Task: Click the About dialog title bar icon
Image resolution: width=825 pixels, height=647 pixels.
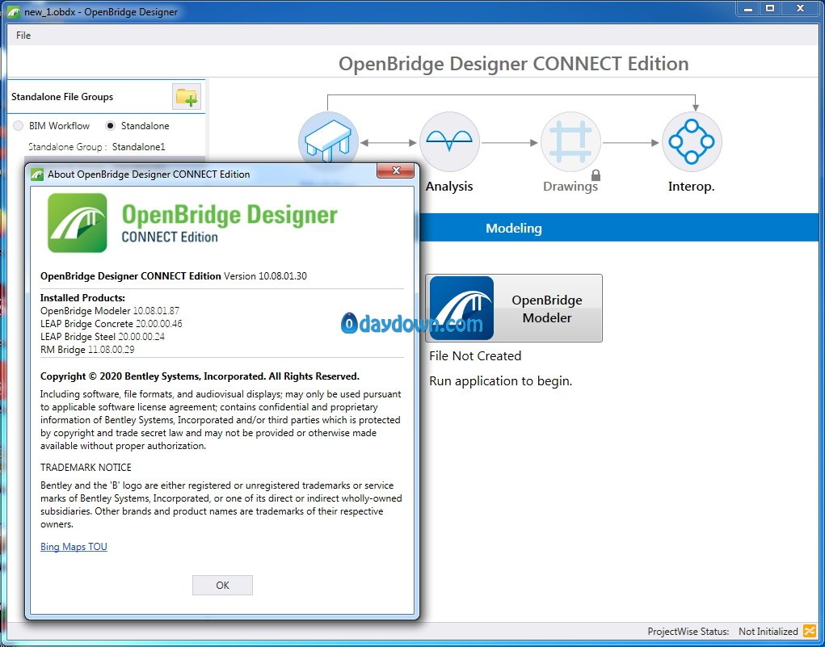Action: point(37,174)
